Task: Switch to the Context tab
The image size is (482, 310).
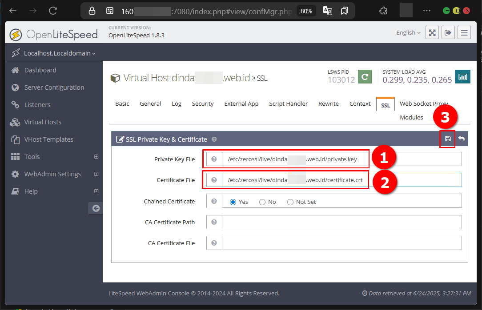Action: pos(360,104)
